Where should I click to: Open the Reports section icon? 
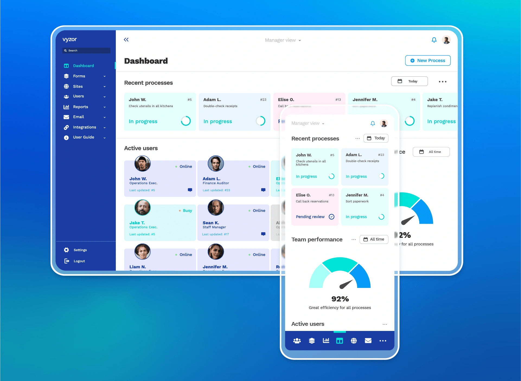(x=66, y=107)
